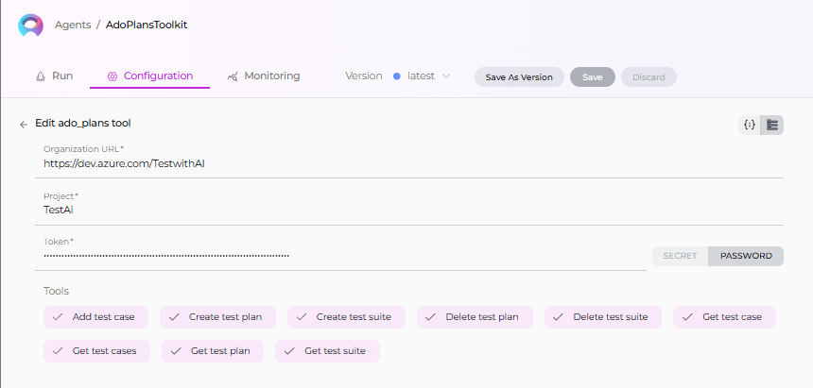
Task: Toggle the Get test case tool
Action: 724,317
